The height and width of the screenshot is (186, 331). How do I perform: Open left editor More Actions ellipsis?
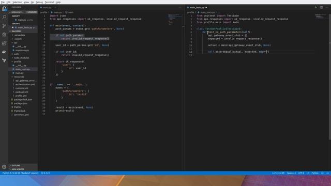[x=180, y=7]
